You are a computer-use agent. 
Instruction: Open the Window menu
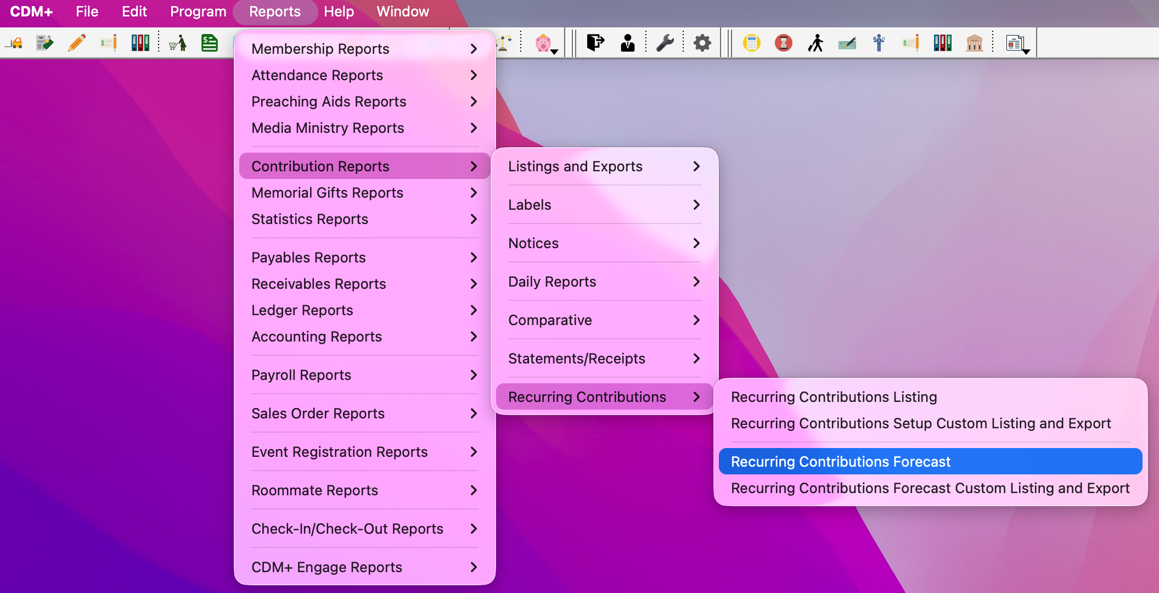pyautogui.click(x=403, y=12)
